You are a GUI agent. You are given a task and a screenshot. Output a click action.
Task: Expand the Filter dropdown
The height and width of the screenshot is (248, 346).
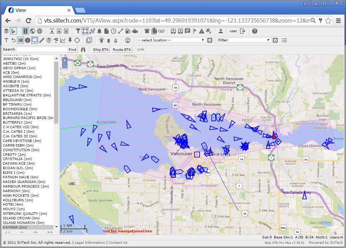click(x=249, y=40)
